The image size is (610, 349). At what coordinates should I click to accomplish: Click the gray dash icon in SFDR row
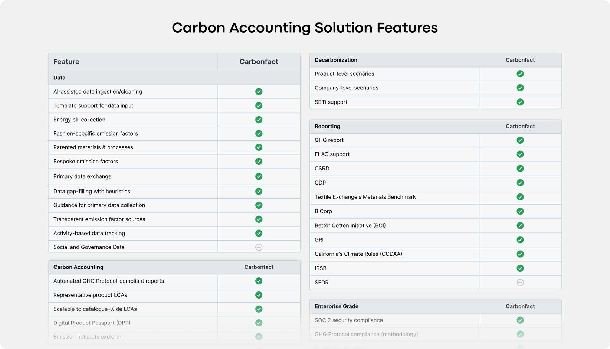tap(520, 283)
